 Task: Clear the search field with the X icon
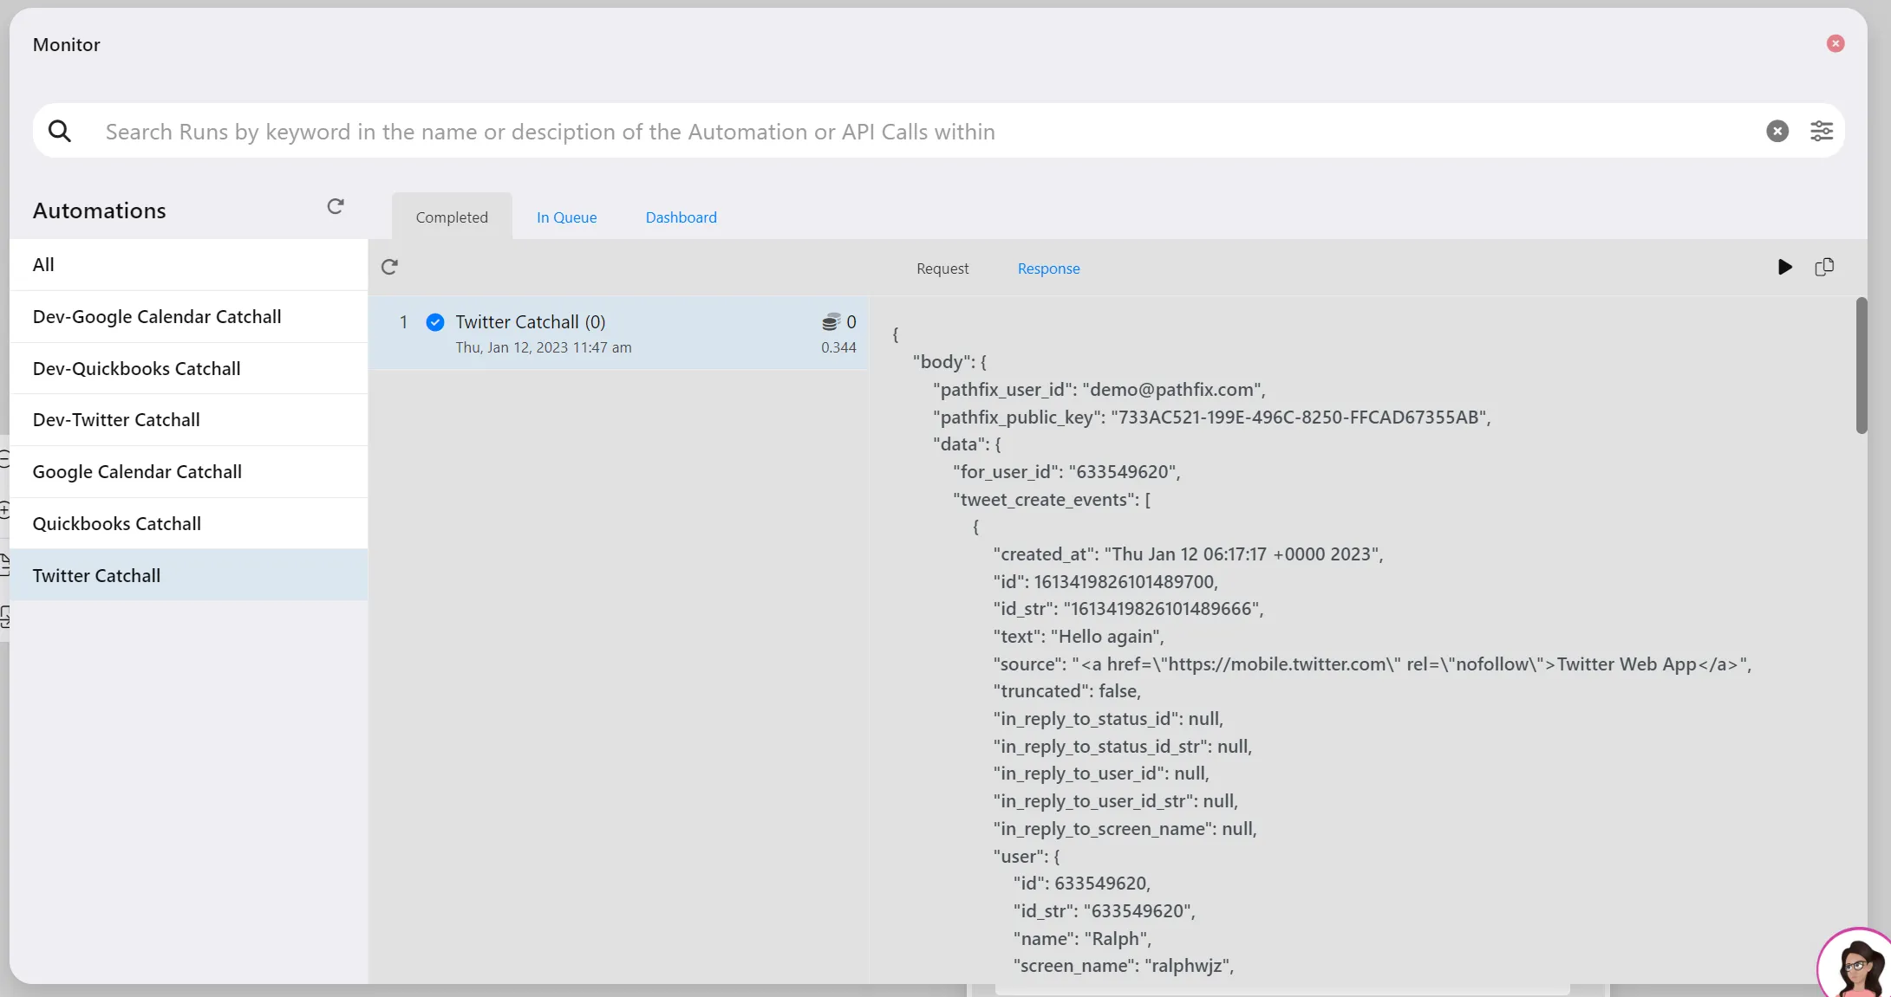tap(1777, 131)
